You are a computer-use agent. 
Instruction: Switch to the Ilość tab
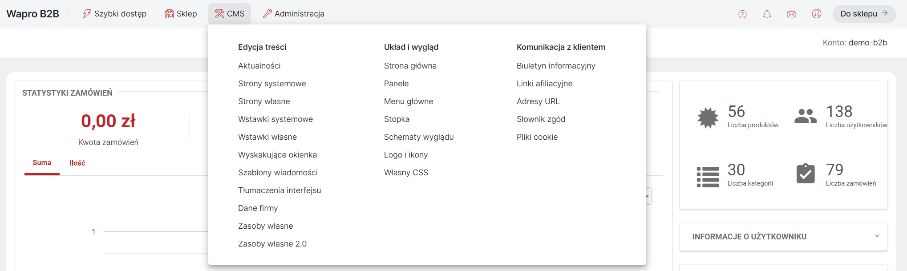[x=77, y=163]
